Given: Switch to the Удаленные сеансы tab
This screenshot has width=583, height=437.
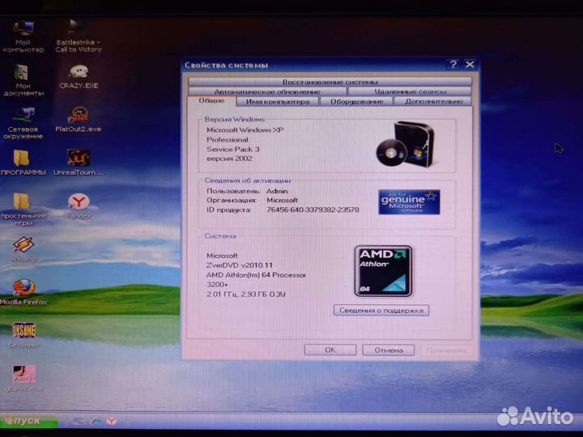Looking at the screenshot, I should (x=410, y=91).
